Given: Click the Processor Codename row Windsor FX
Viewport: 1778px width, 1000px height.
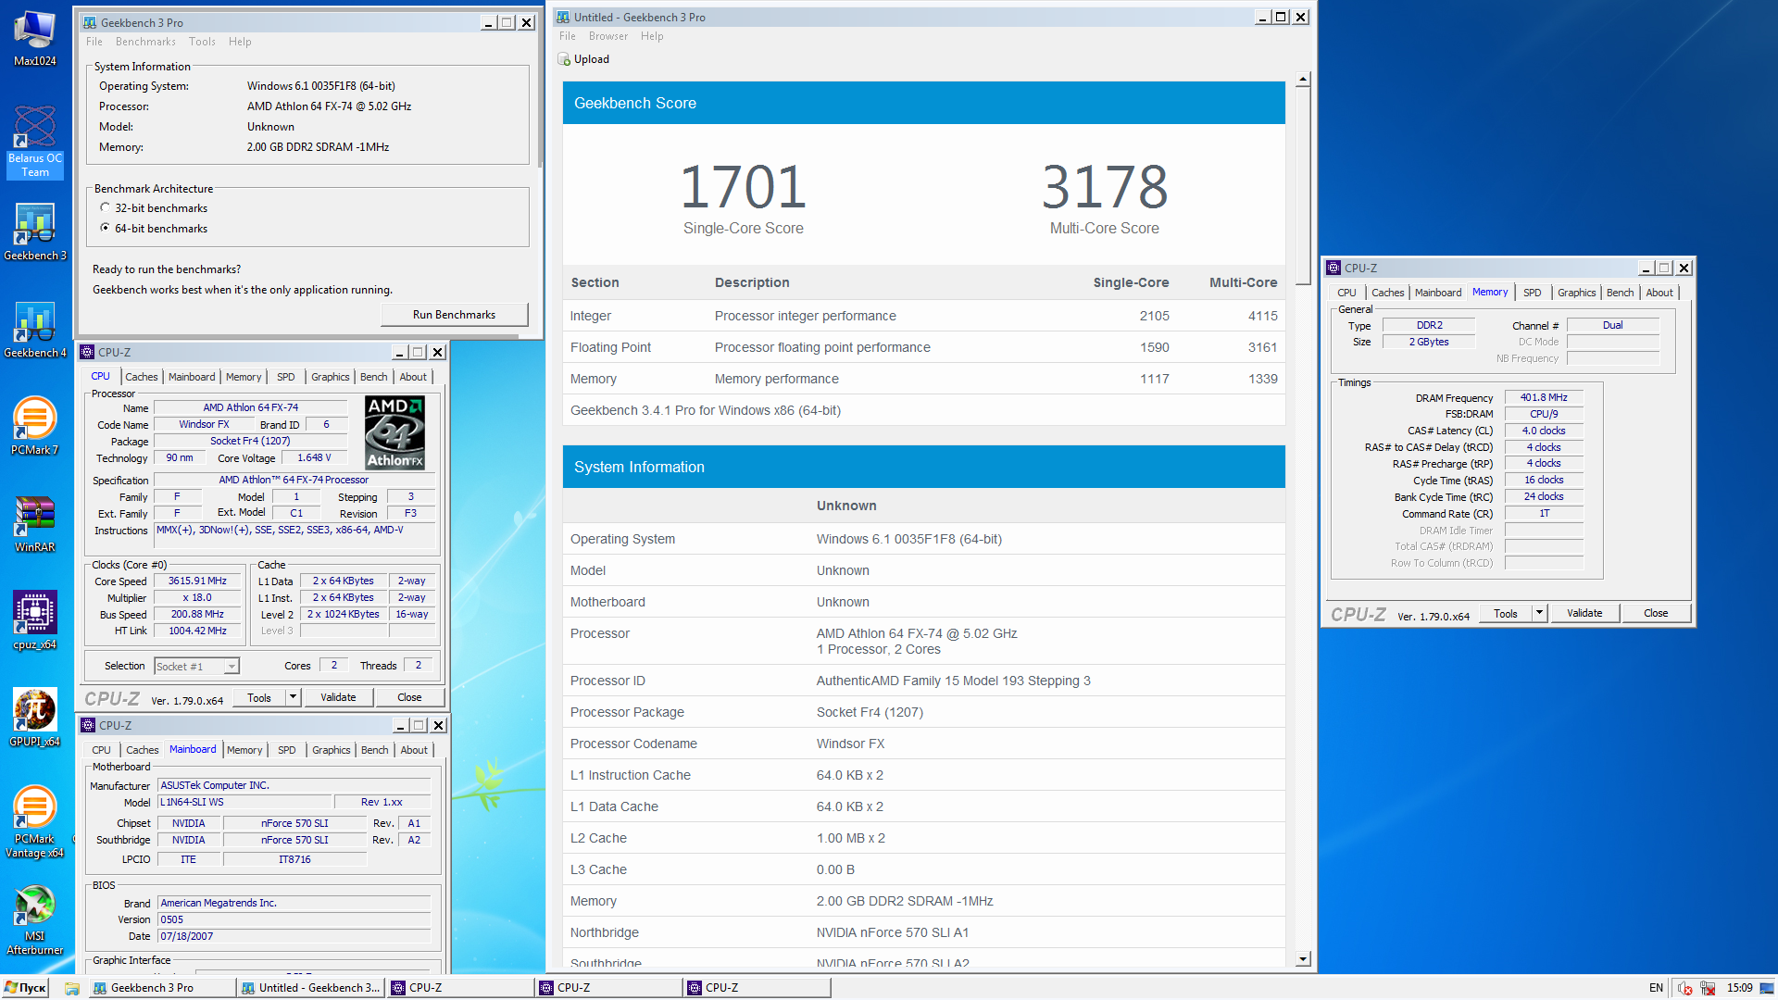Looking at the screenshot, I should coord(923,744).
